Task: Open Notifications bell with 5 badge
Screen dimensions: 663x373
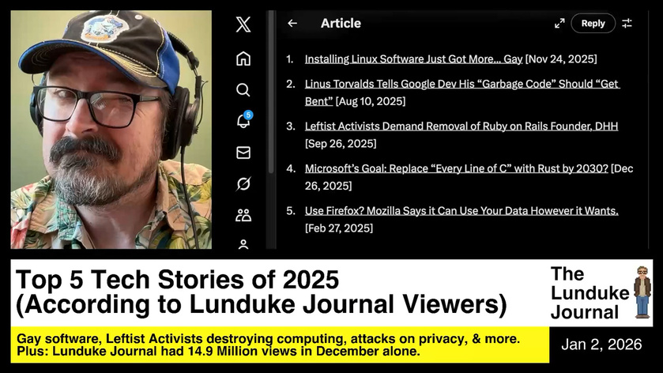Action: (243, 121)
